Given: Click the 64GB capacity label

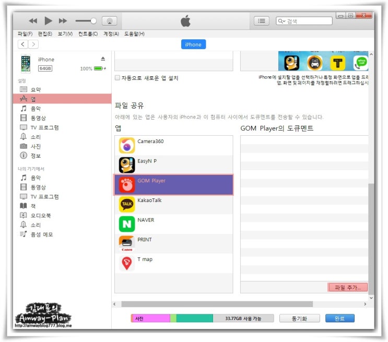Looking at the screenshot, I should pyautogui.click(x=45, y=68).
